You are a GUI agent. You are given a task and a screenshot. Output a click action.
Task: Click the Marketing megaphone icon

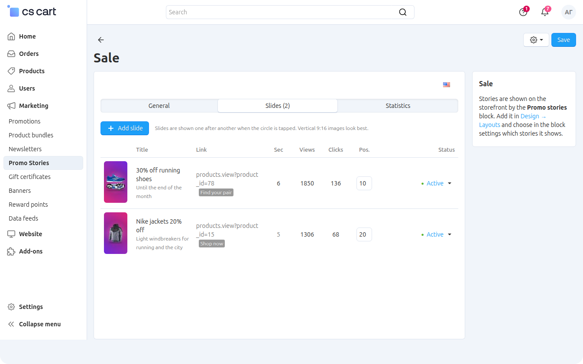click(12, 106)
